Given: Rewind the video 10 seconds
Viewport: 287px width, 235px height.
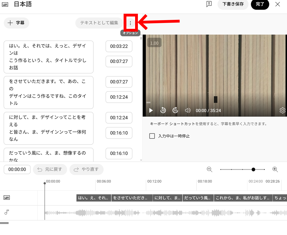Looking at the screenshot, I should [x=163, y=111].
